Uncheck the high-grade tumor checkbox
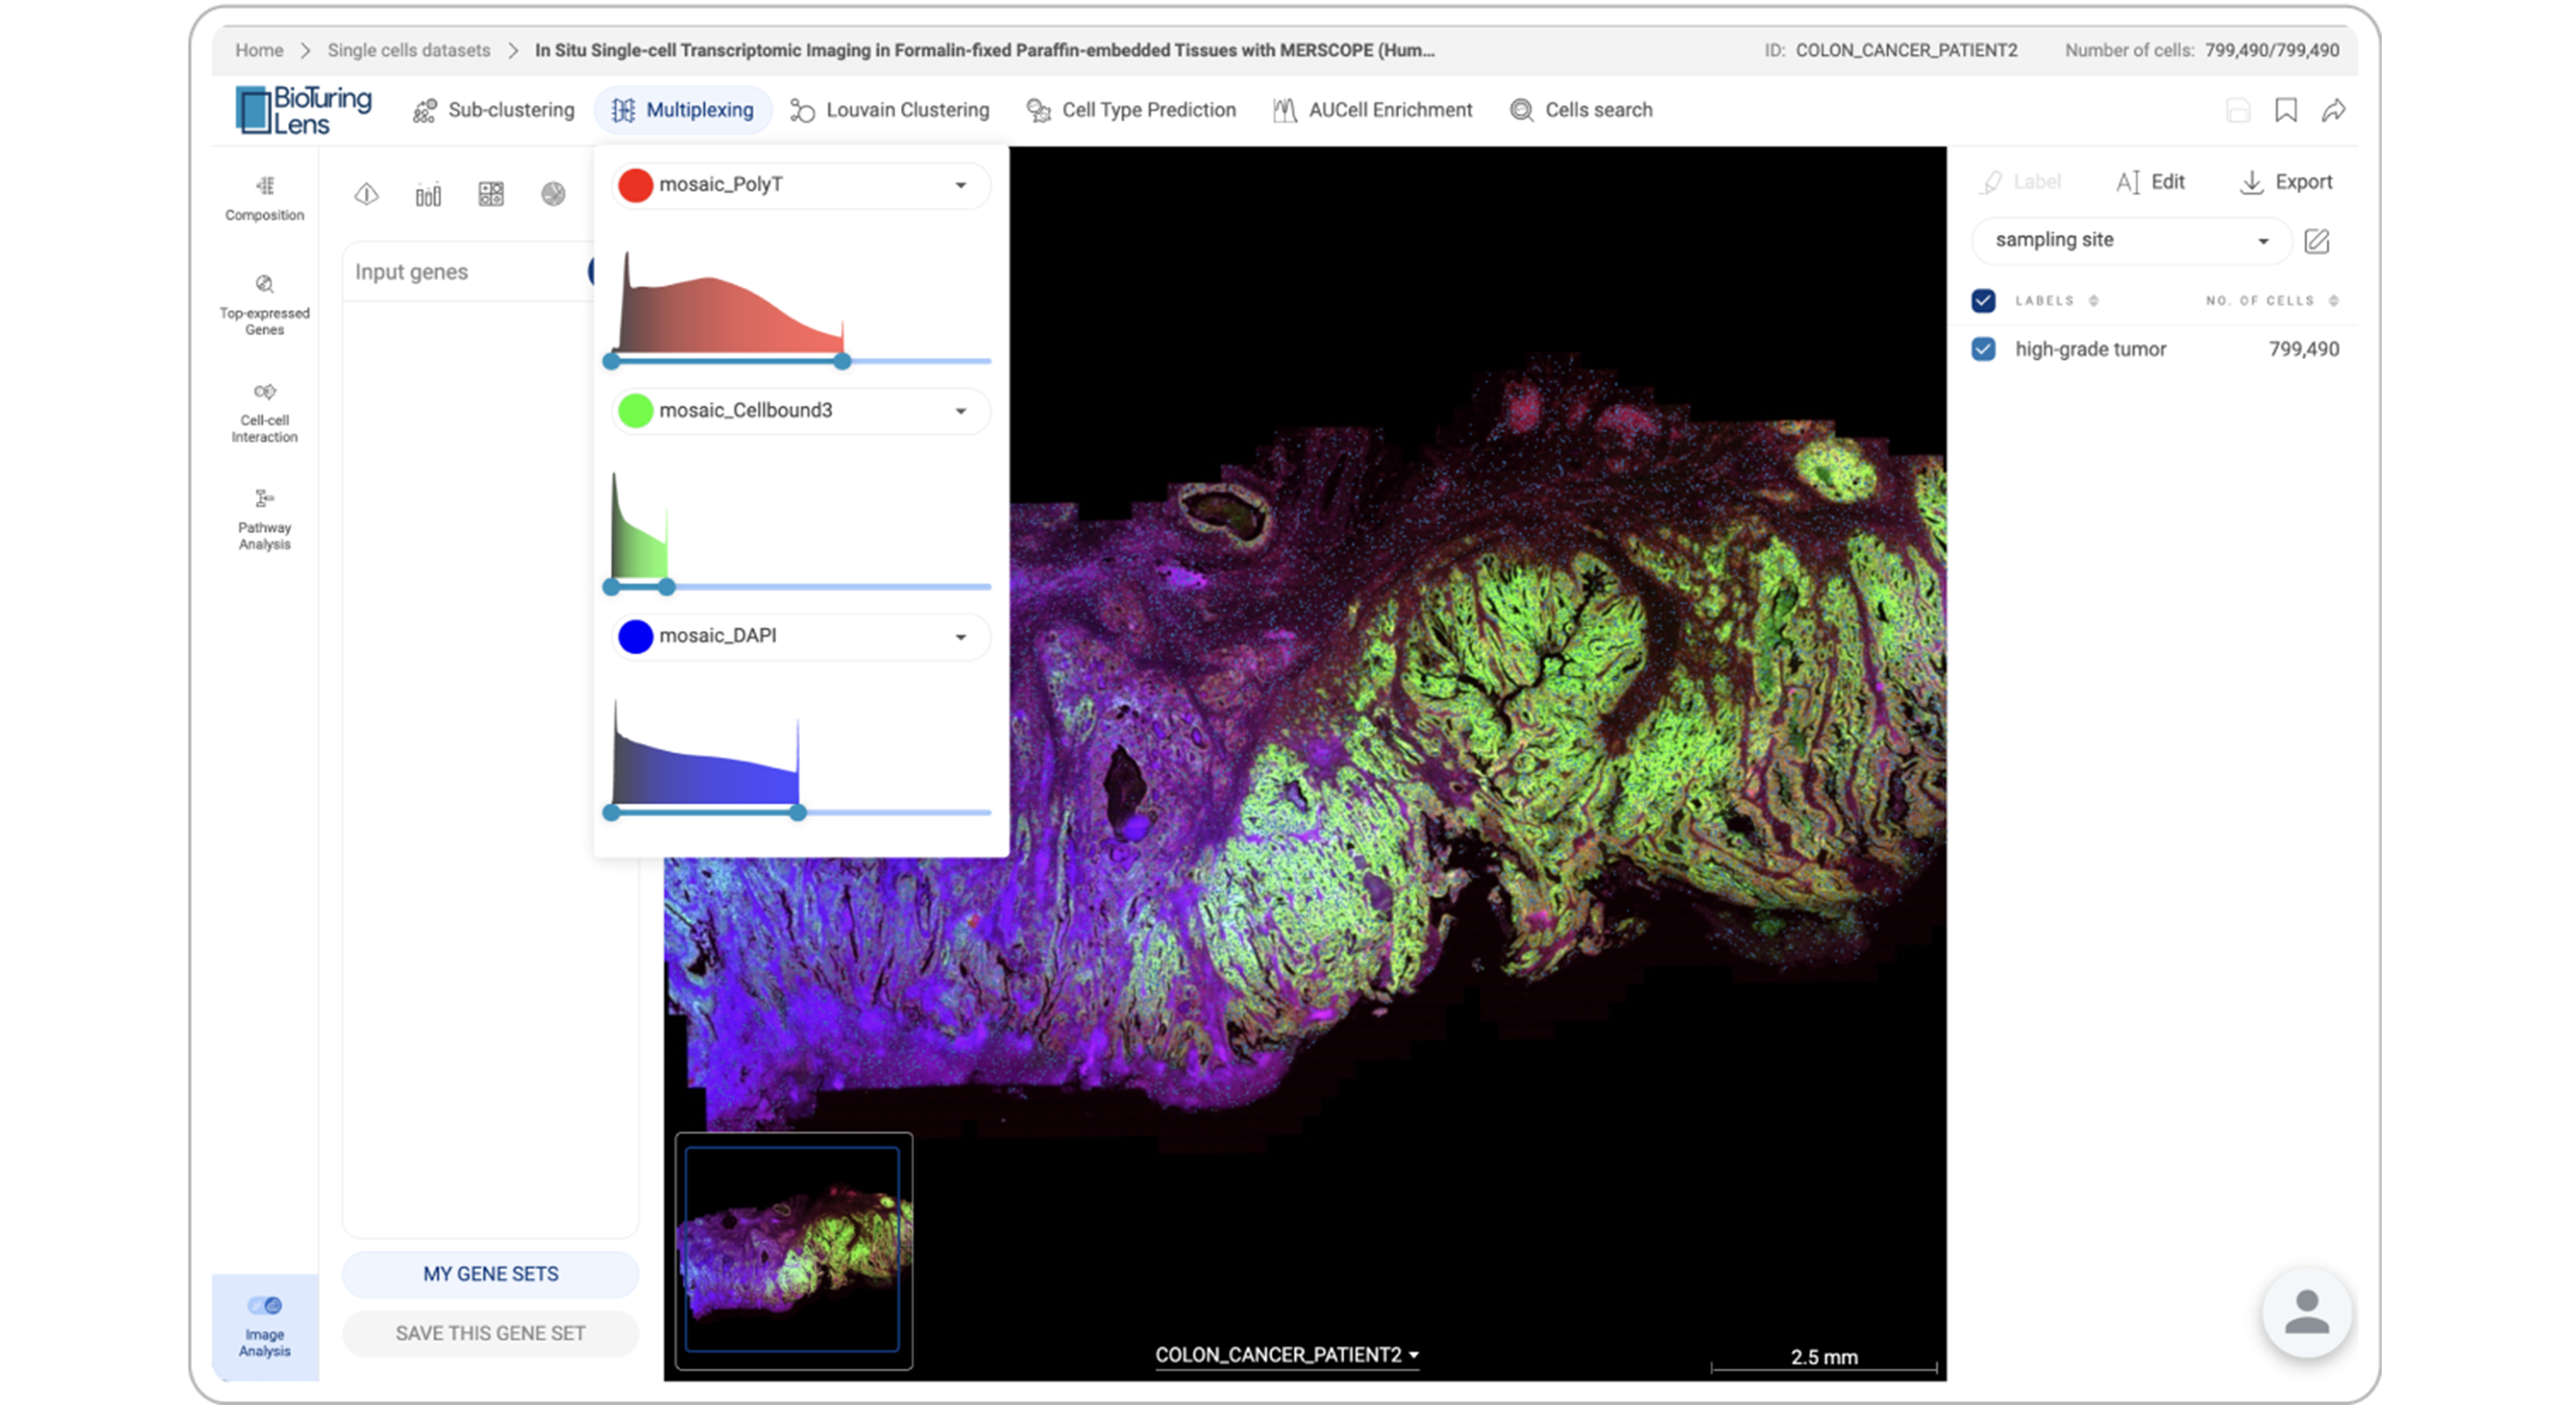2576x1407 pixels. point(1983,349)
